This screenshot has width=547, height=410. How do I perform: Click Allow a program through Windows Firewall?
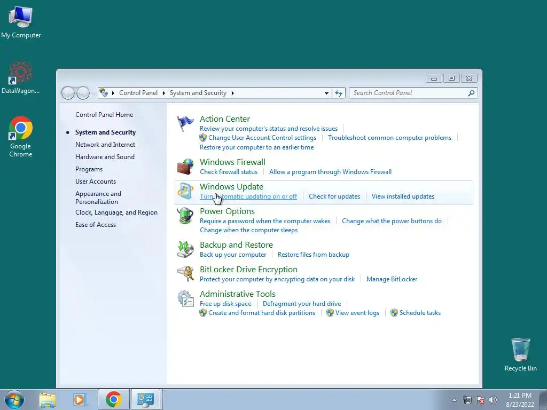pyautogui.click(x=330, y=172)
